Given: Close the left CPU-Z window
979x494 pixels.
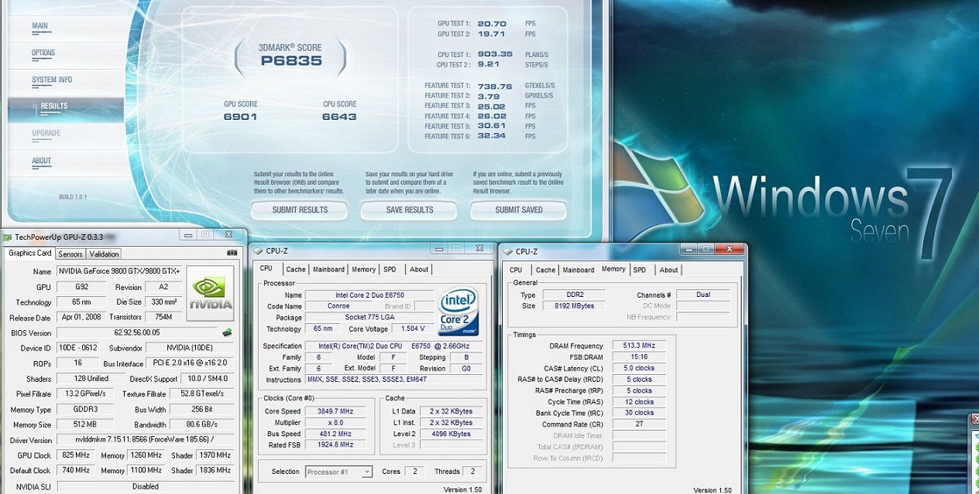Looking at the screenshot, I should [479, 248].
